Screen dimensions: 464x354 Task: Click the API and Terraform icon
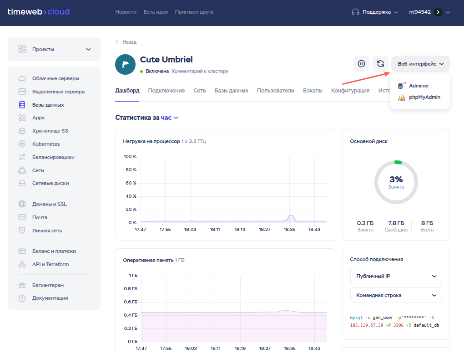coord(22,264)
